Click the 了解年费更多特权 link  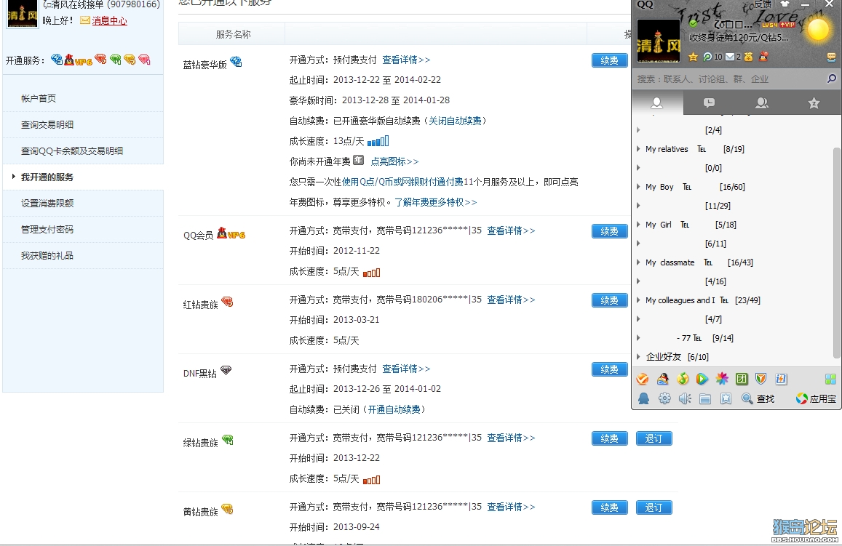pos(435,202)
